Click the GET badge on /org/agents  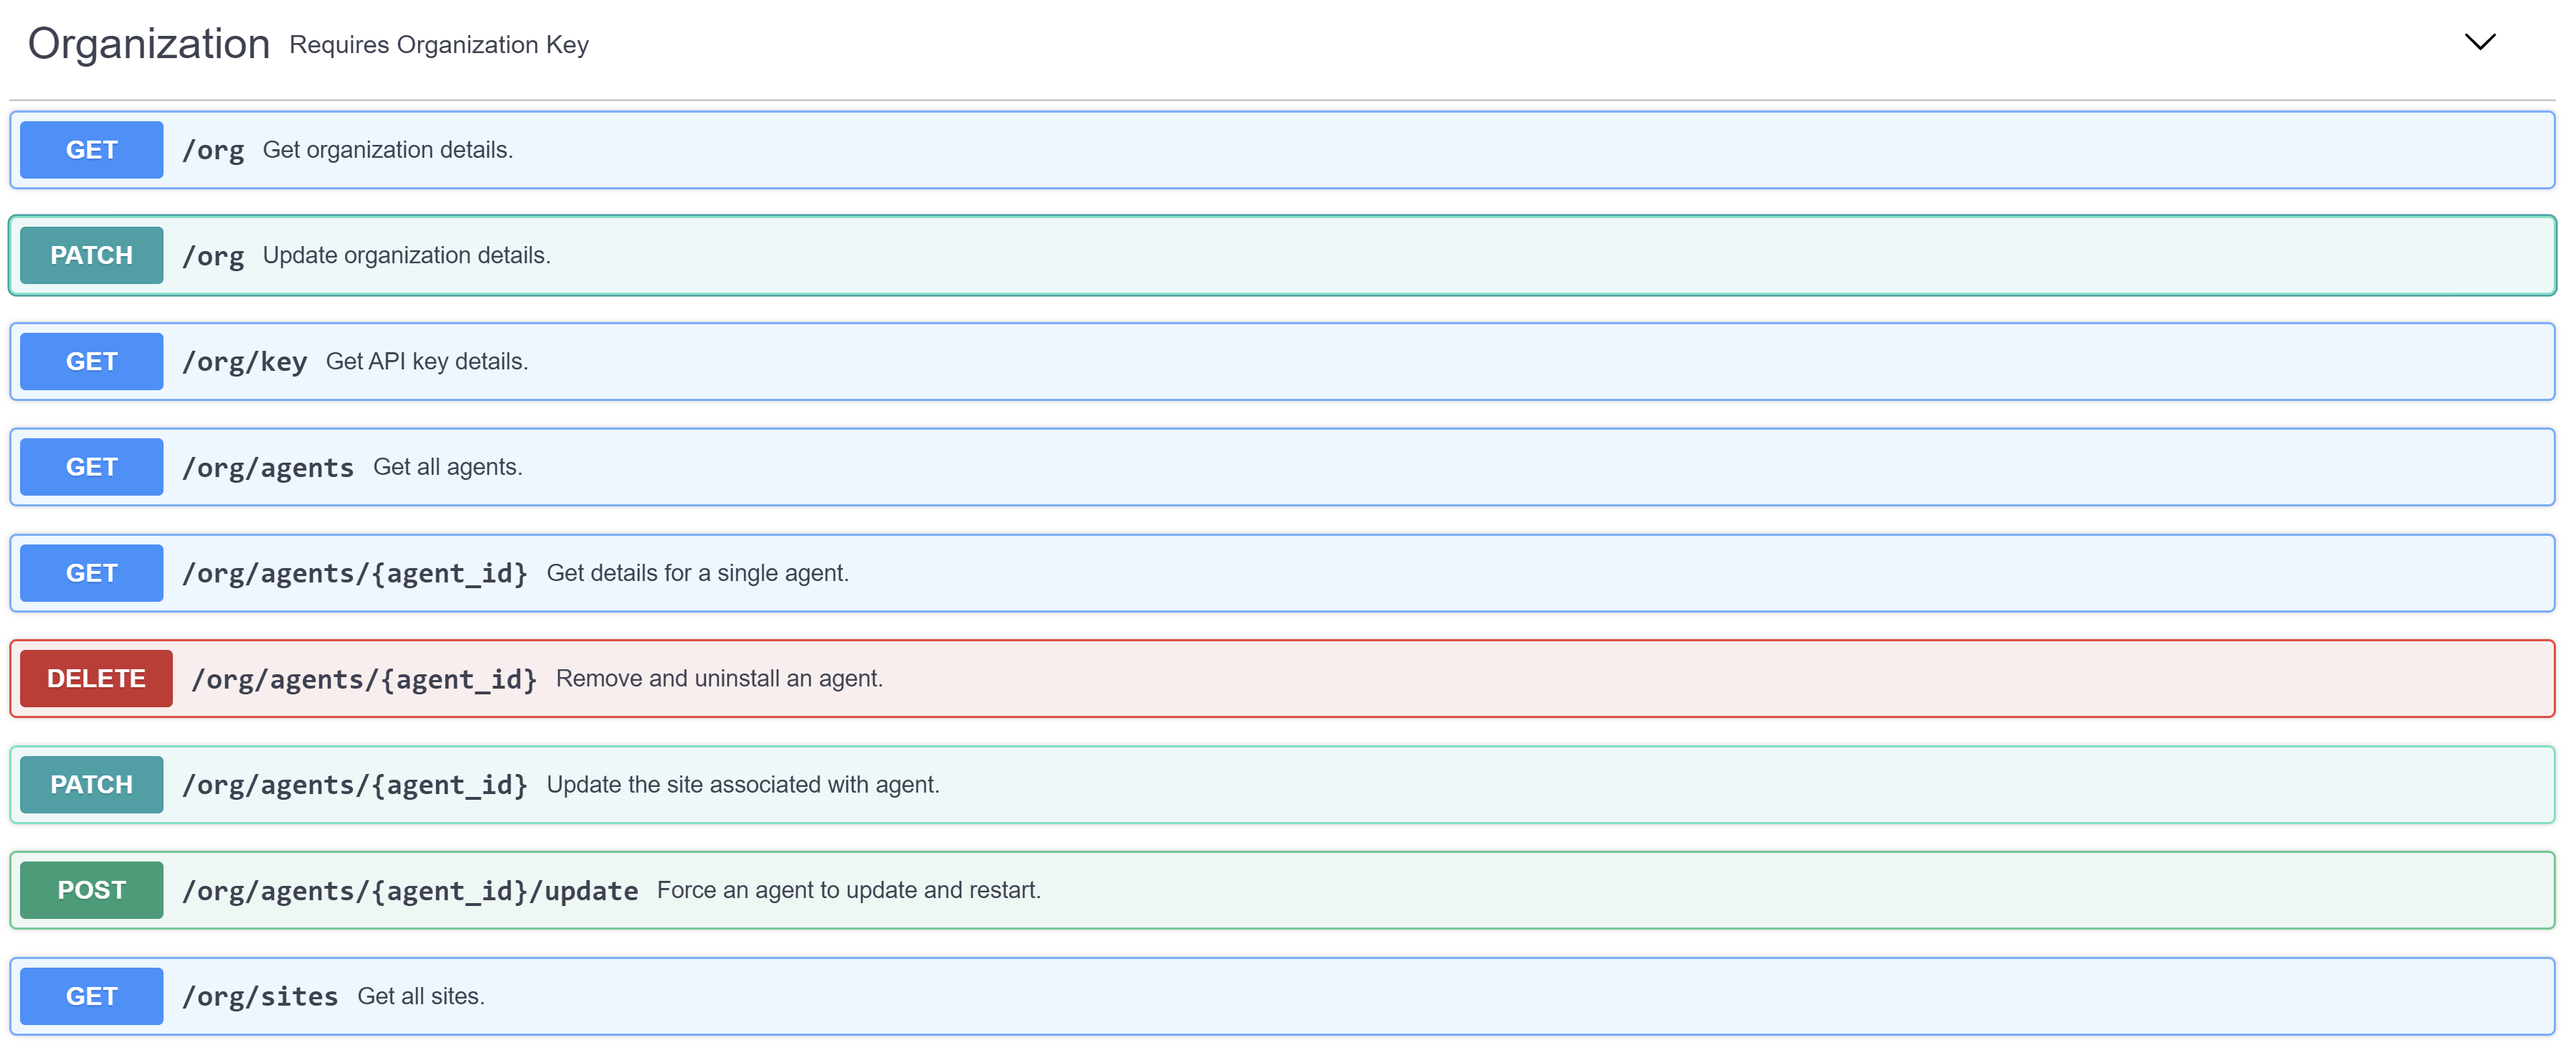pyautogui.click(x=90, y=466)
